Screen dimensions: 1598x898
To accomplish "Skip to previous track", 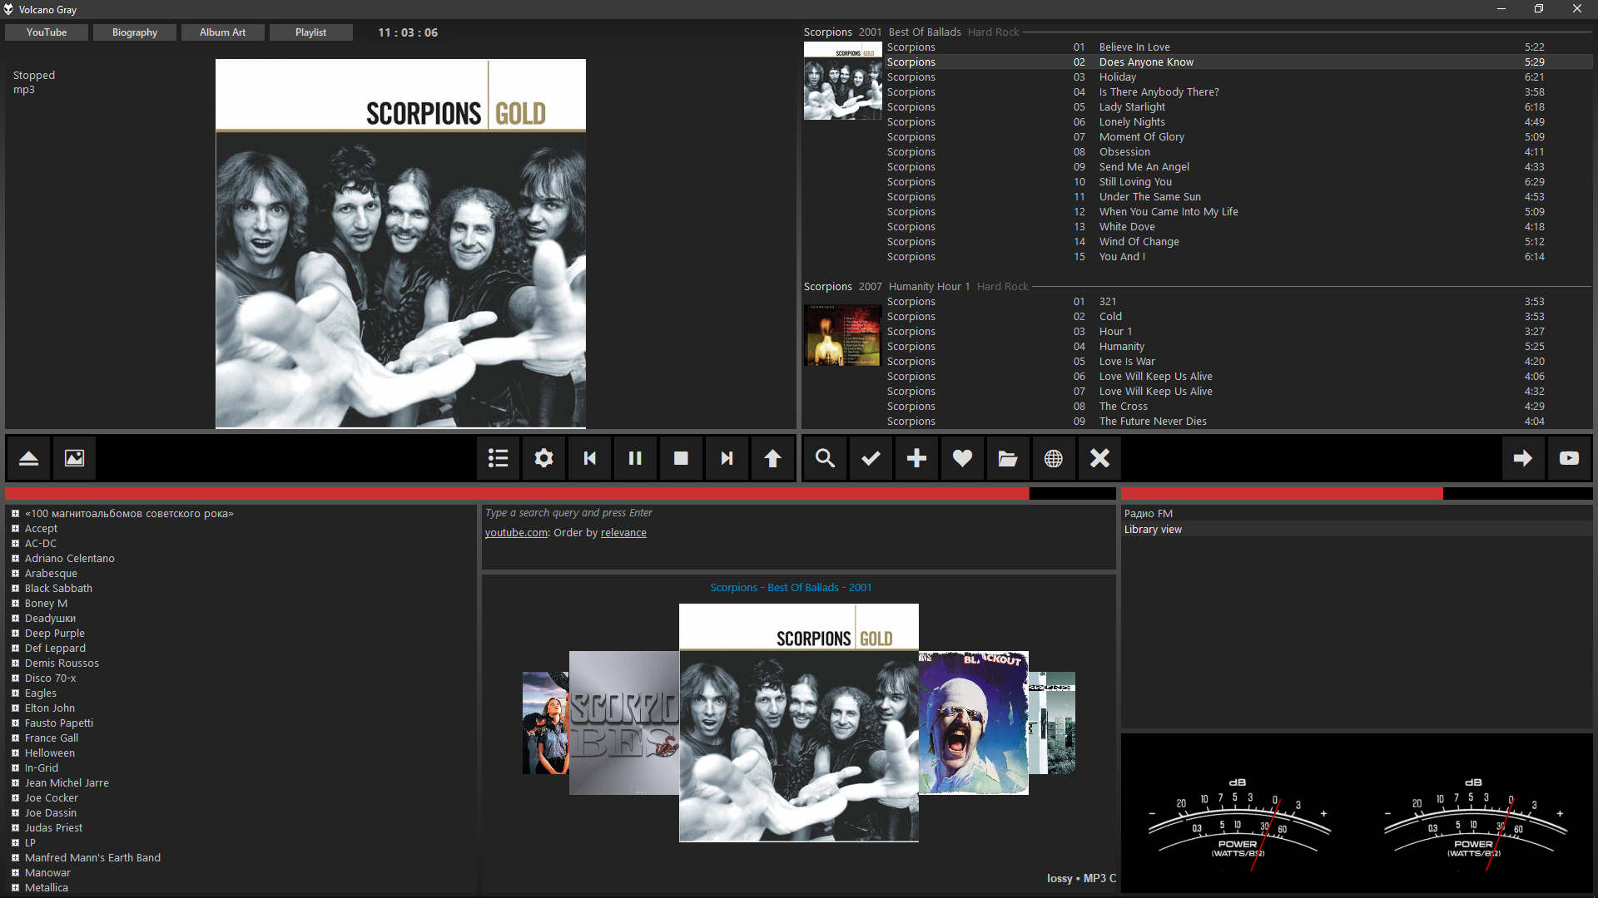I will 589,458.
